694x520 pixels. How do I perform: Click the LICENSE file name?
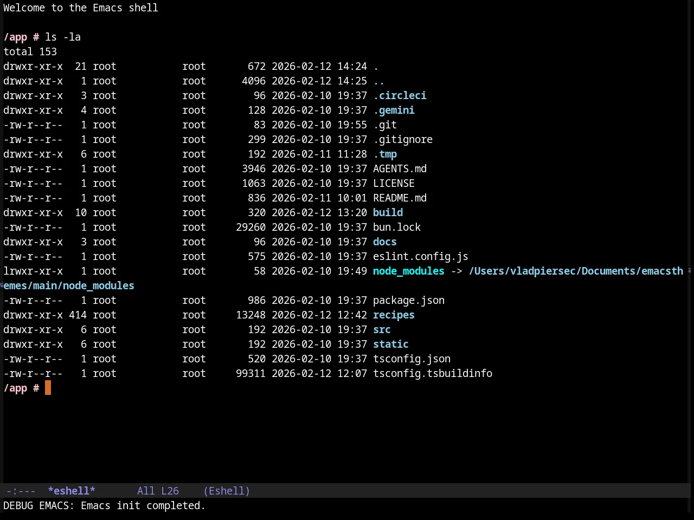(x=394, y=184)
